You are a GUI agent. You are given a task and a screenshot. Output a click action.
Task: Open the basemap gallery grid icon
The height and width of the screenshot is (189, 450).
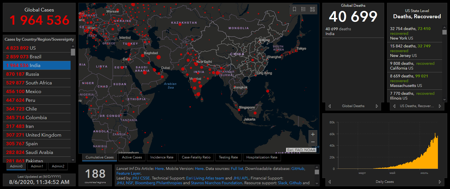click(x=312, y=9)
